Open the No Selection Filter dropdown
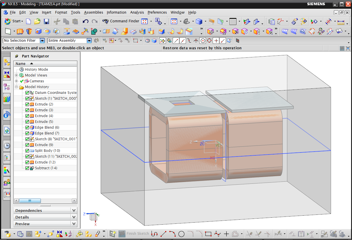Screen dimensions: 352x240 [x=42, y=41]
